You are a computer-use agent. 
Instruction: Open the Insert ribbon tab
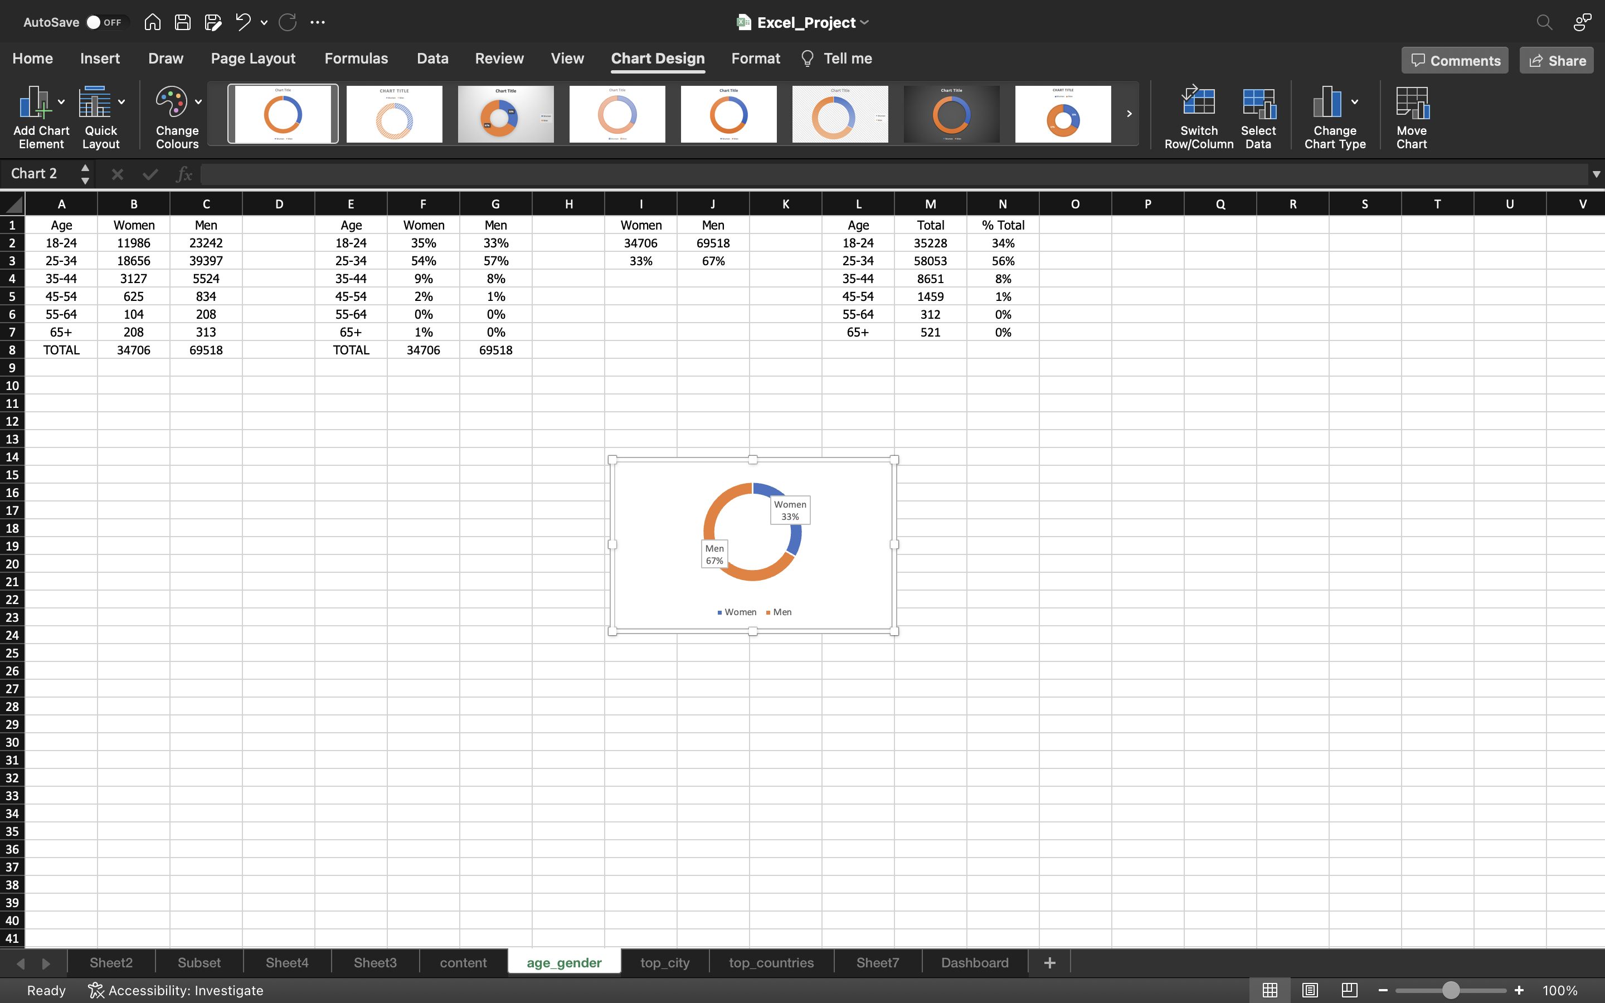(x=100, y=59)
